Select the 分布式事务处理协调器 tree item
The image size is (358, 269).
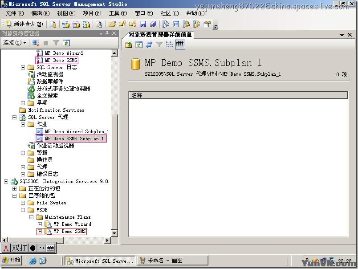[x=63, y=89]
